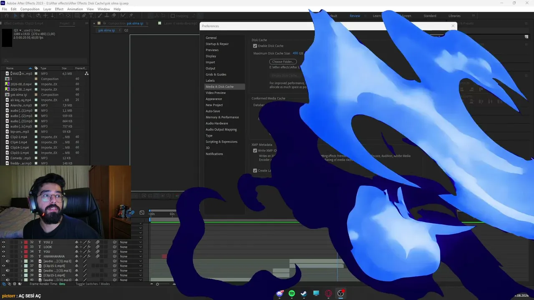Screen dimensions: 534x300
Task: Select the Puppet Pin tool
Action: click(131, 16)
